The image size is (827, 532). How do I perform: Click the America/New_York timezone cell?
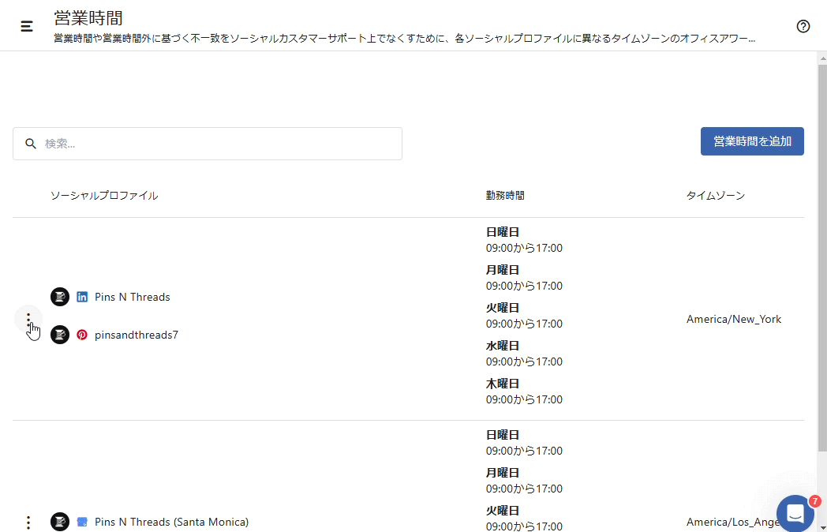click(x=734, y=319)
